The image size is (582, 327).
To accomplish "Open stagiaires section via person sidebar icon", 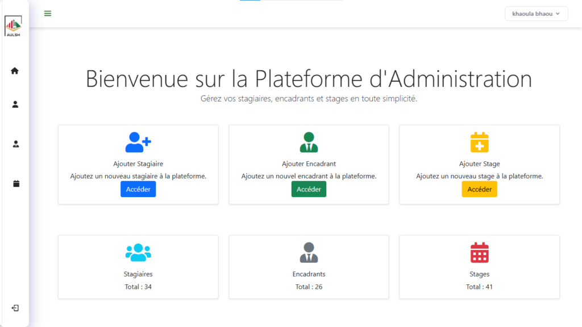I will tap(15, 104).
